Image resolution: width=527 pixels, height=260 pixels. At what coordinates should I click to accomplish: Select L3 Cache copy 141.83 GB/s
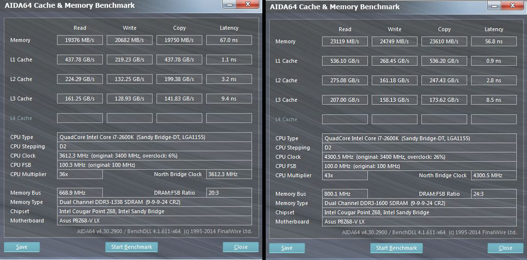coord(179,99)
